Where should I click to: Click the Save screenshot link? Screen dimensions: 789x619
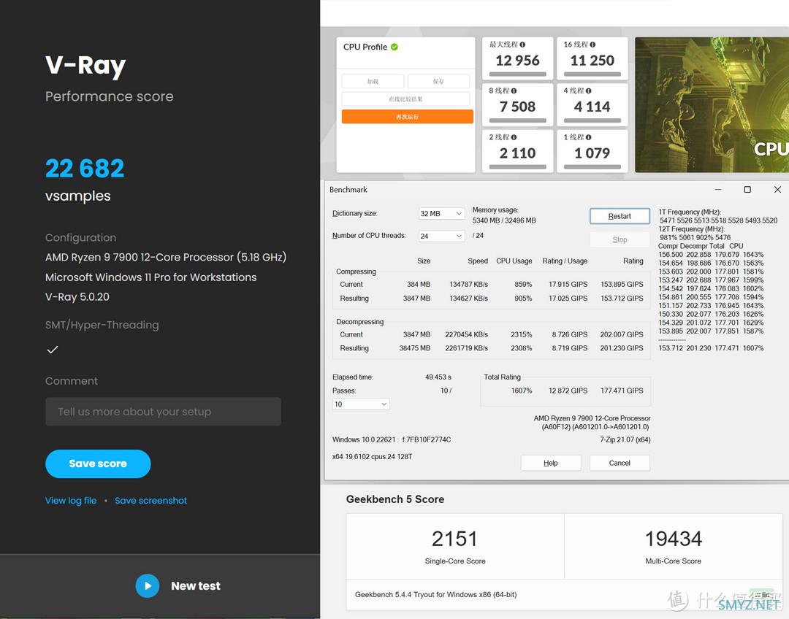[x=151, y=500]
